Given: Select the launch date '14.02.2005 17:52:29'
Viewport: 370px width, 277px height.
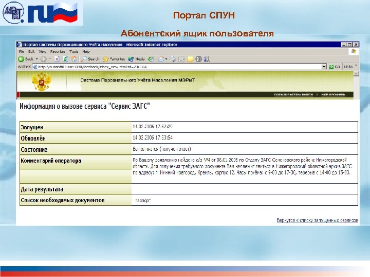Looking at the screenshot, I should [153, 127].
